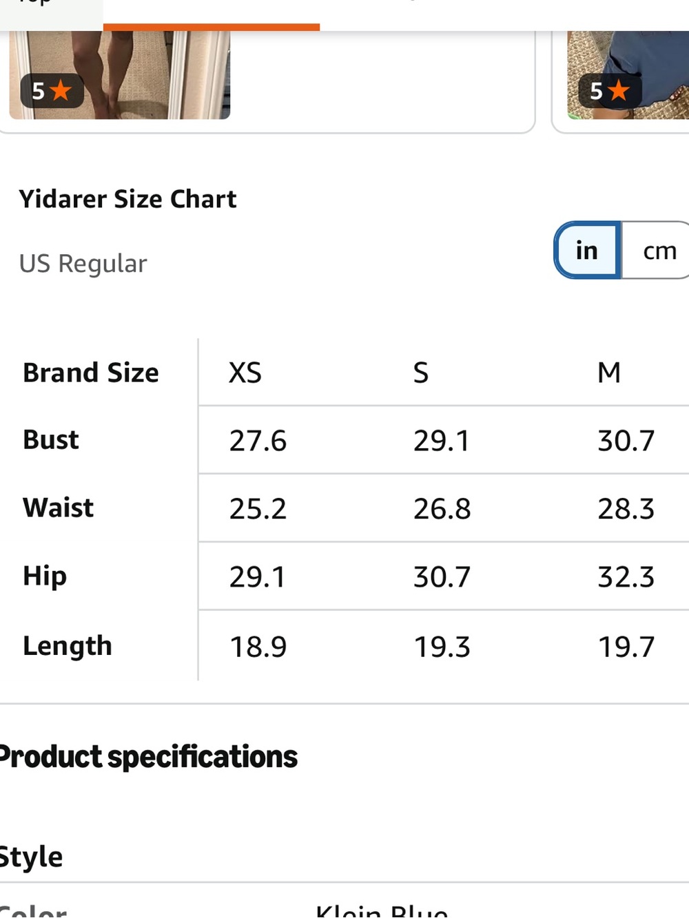Image resolution: width=689 pixels, height=918 pixels.
Task: Tap the Product specifications heading
Action: click(148, 756)
